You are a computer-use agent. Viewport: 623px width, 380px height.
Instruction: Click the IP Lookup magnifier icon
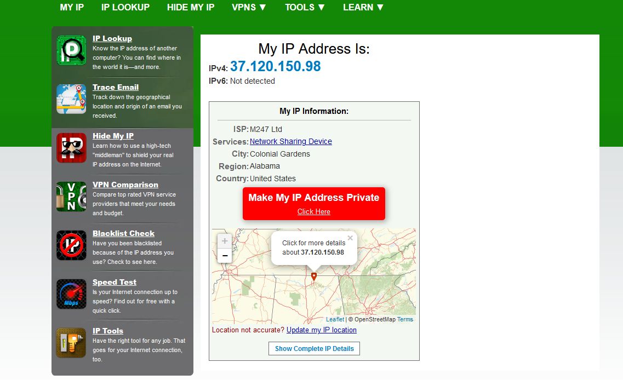coord(71,50)
